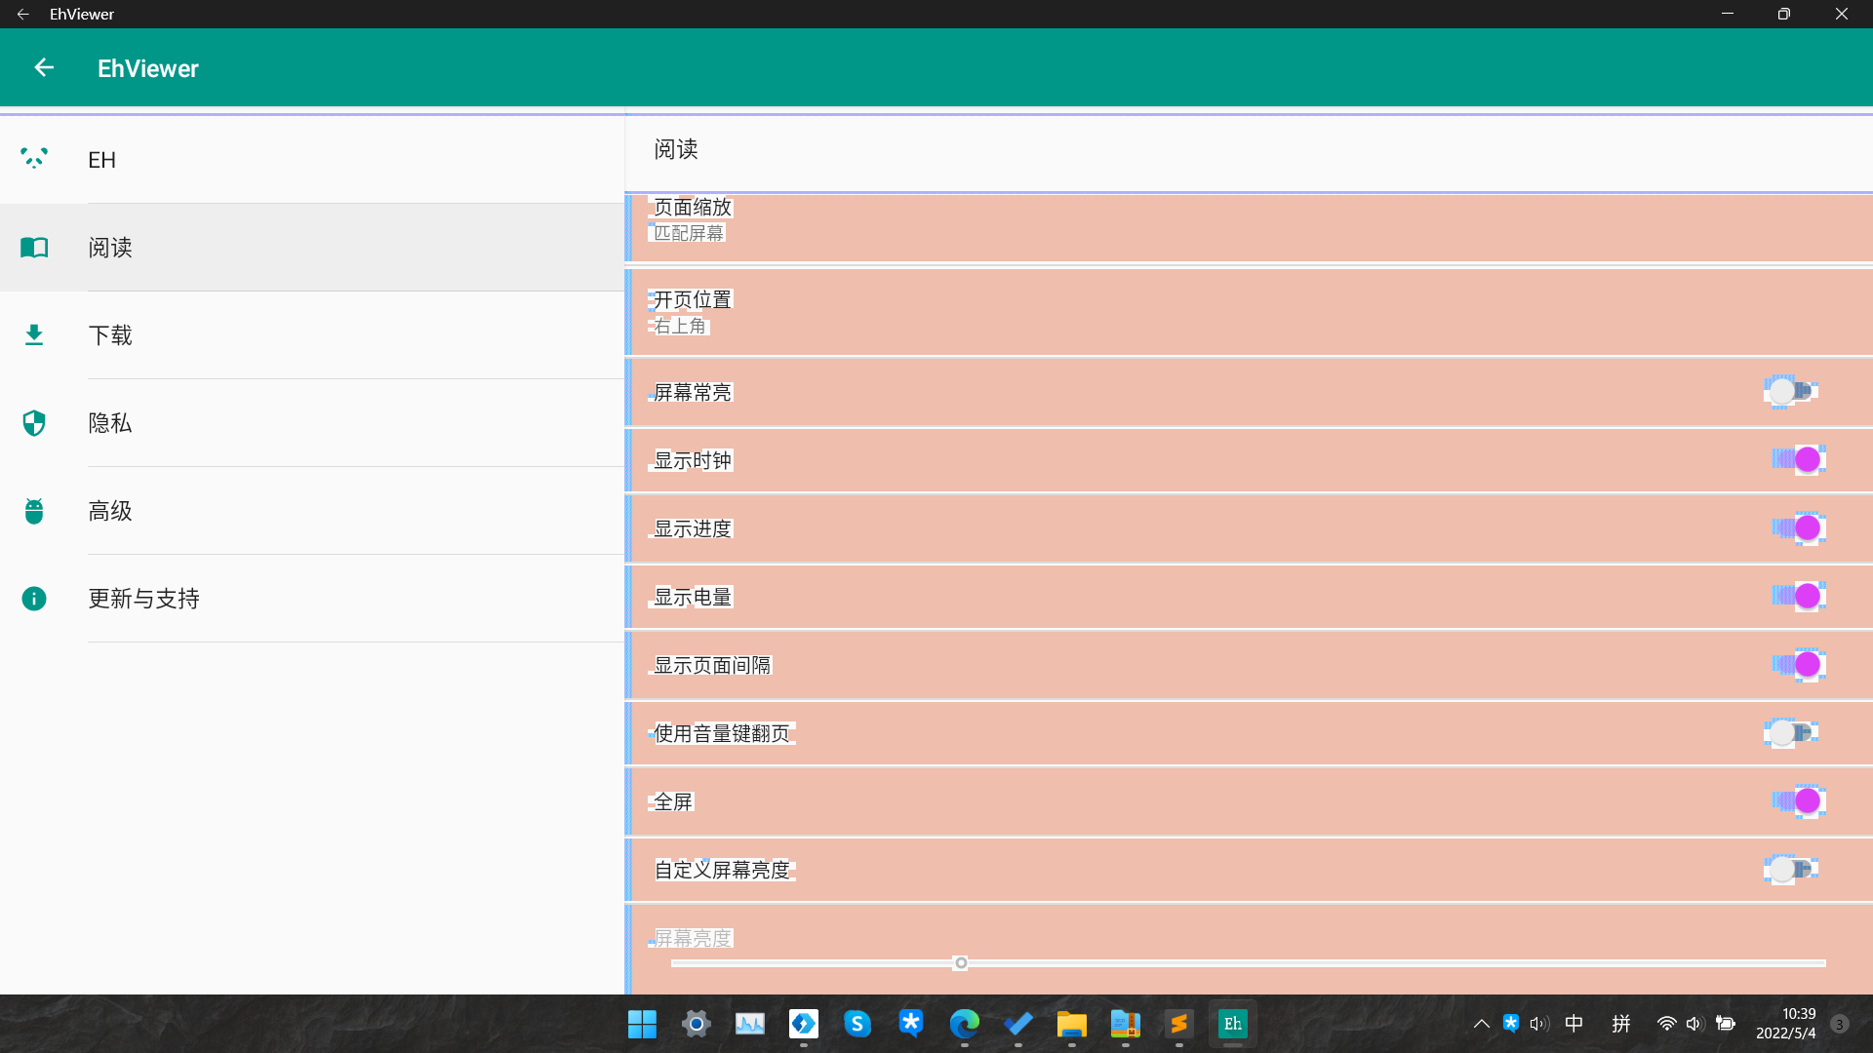The height and width of the screenshot is (1053, 1873).
Task: Click the 屏幕亮度 slider handle
Action: point(961,963)
